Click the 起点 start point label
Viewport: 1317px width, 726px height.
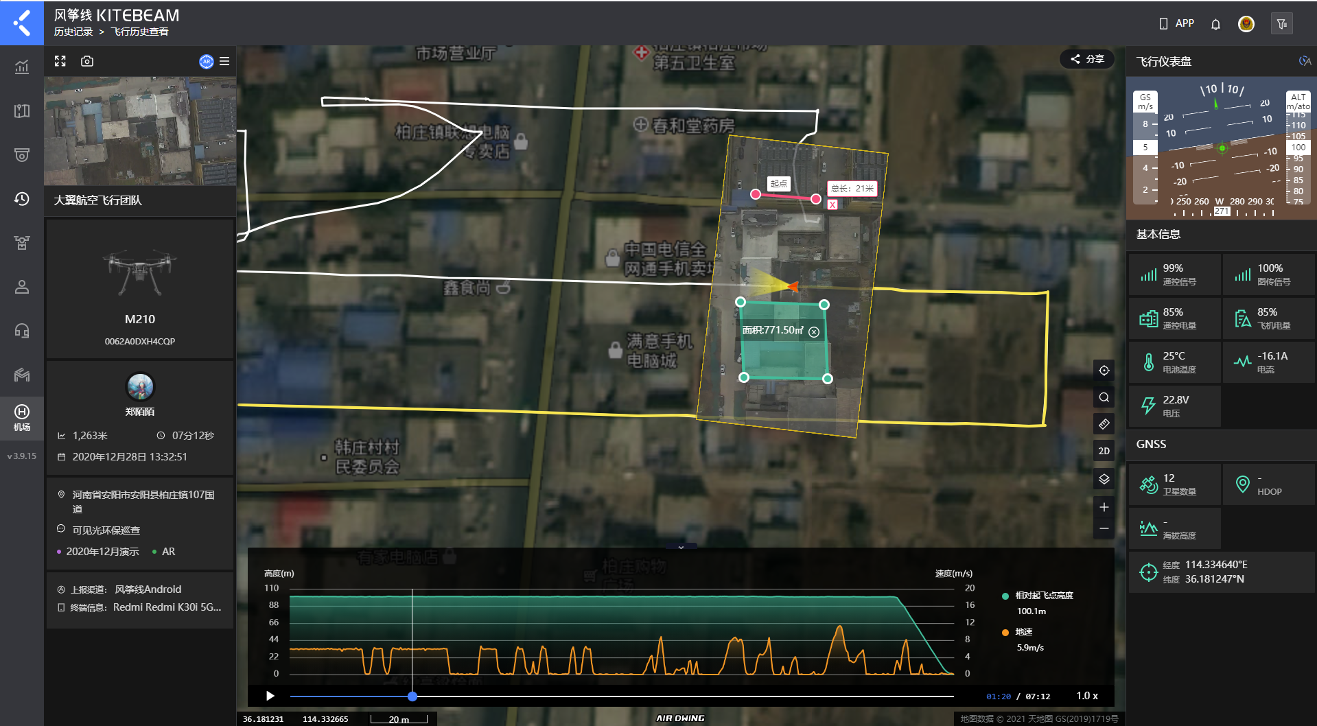[778, 184]
